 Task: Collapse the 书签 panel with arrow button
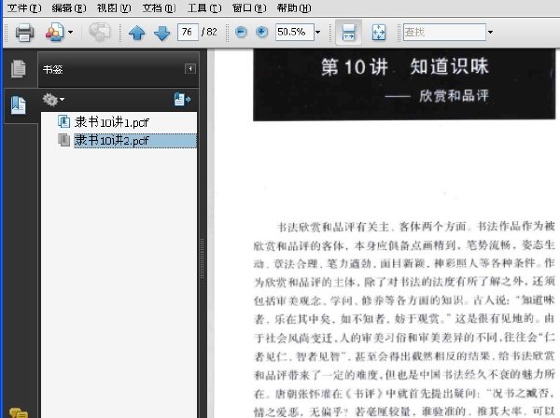click(x=190, y=68)
